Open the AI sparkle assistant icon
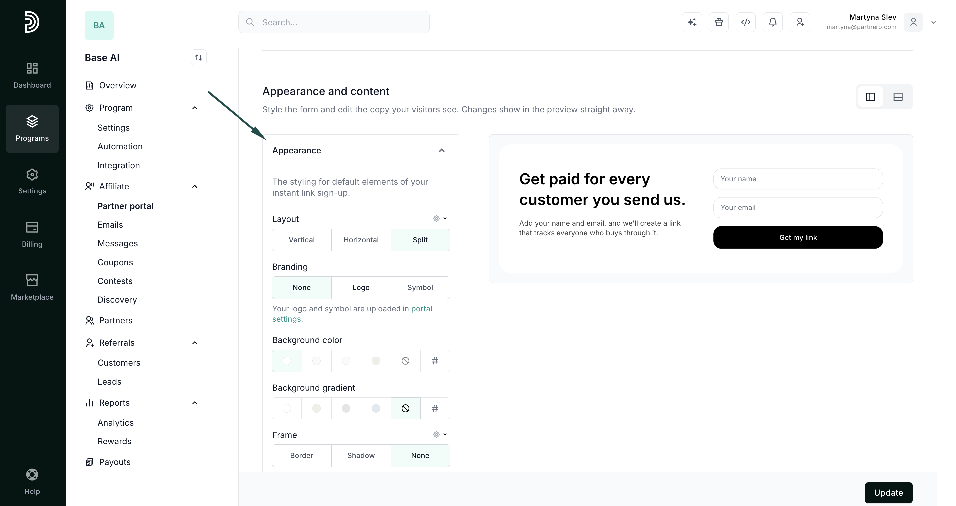The height and width of the screenshot is (506, 956). coord(692,22)
